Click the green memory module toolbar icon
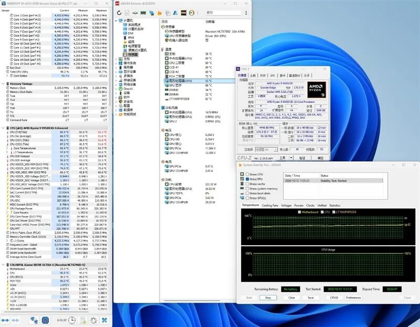 pyautogui.click(x=143, y=13)
